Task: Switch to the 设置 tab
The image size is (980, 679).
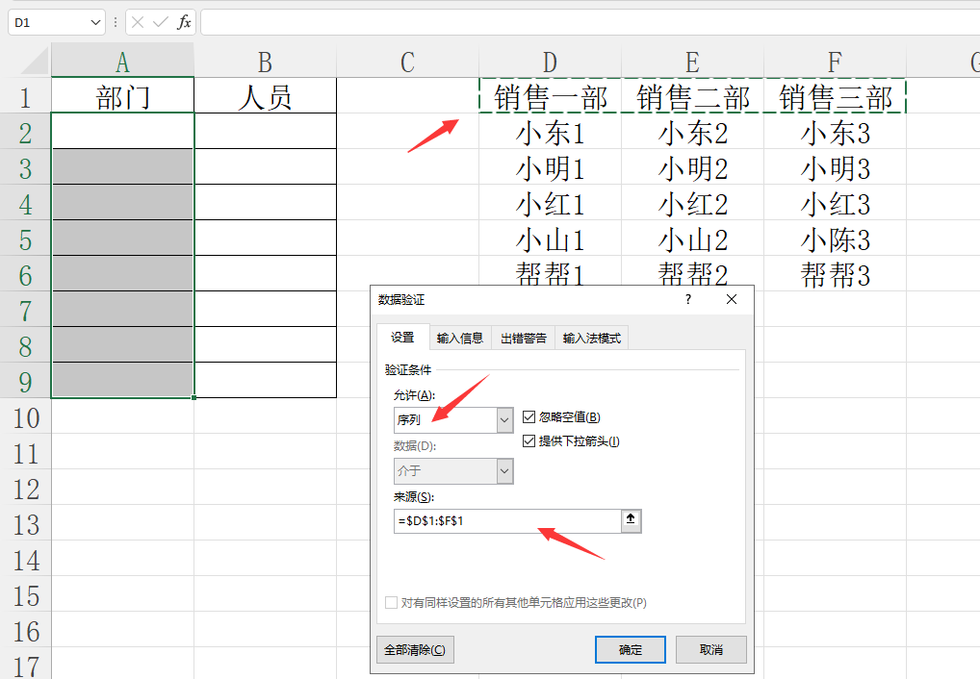Action: click(x=402, y=338)
